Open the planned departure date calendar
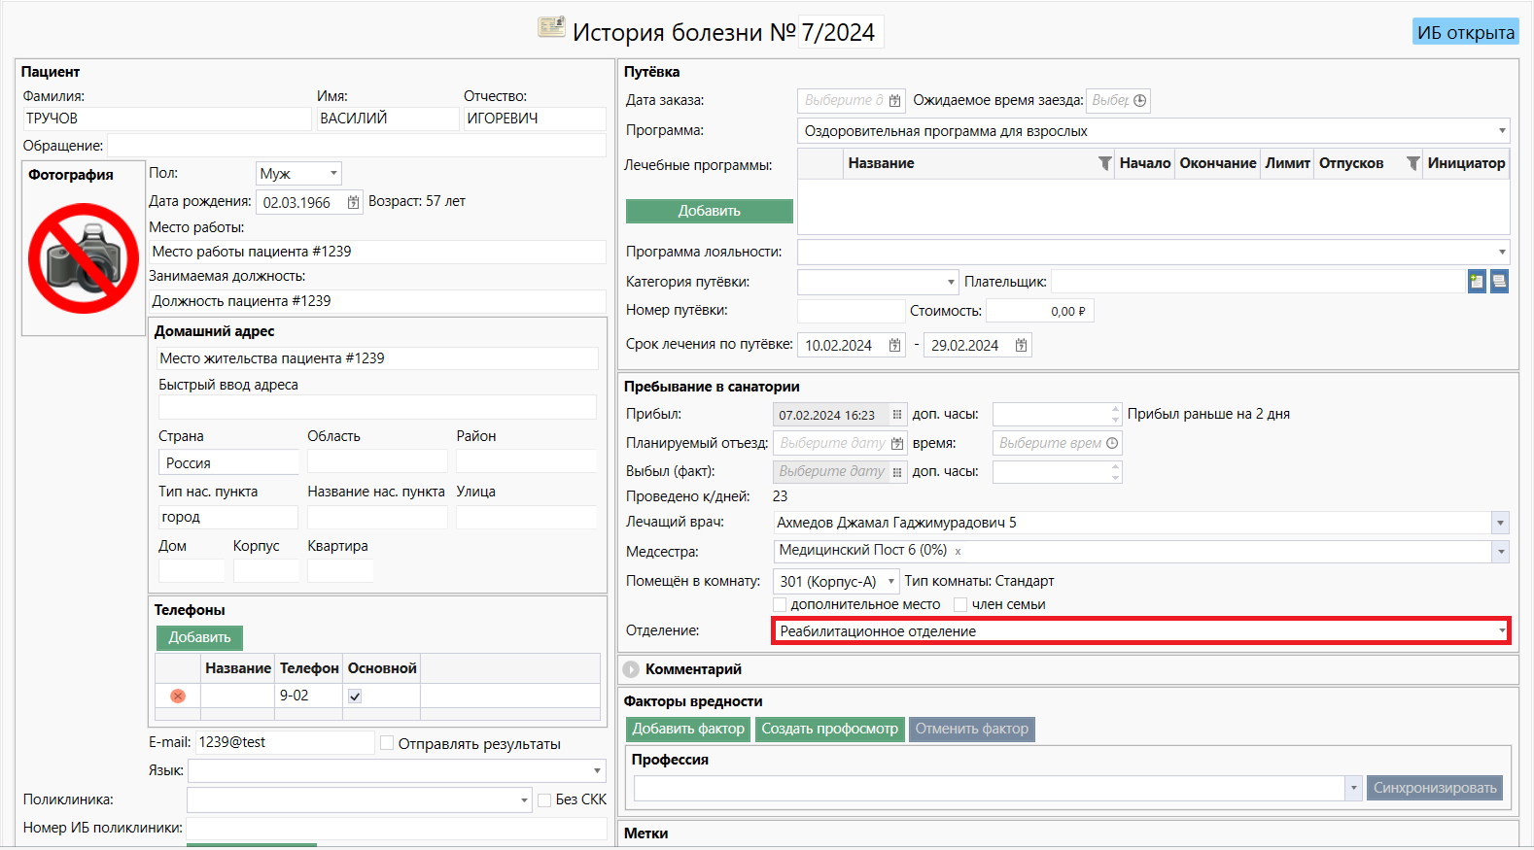The width and height of the screenshot is (1534, 850). [896, 443]
